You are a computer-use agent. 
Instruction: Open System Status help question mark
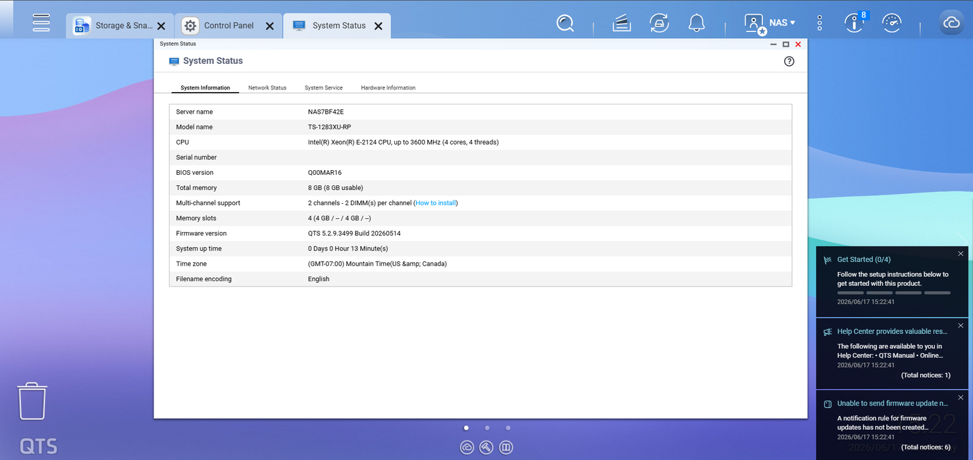pos(789,61)
